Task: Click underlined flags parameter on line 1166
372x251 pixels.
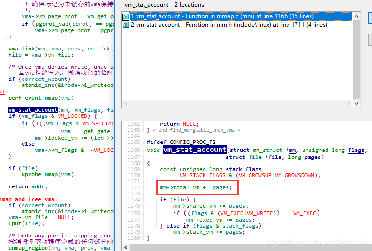Action: [x=356, y=150]
